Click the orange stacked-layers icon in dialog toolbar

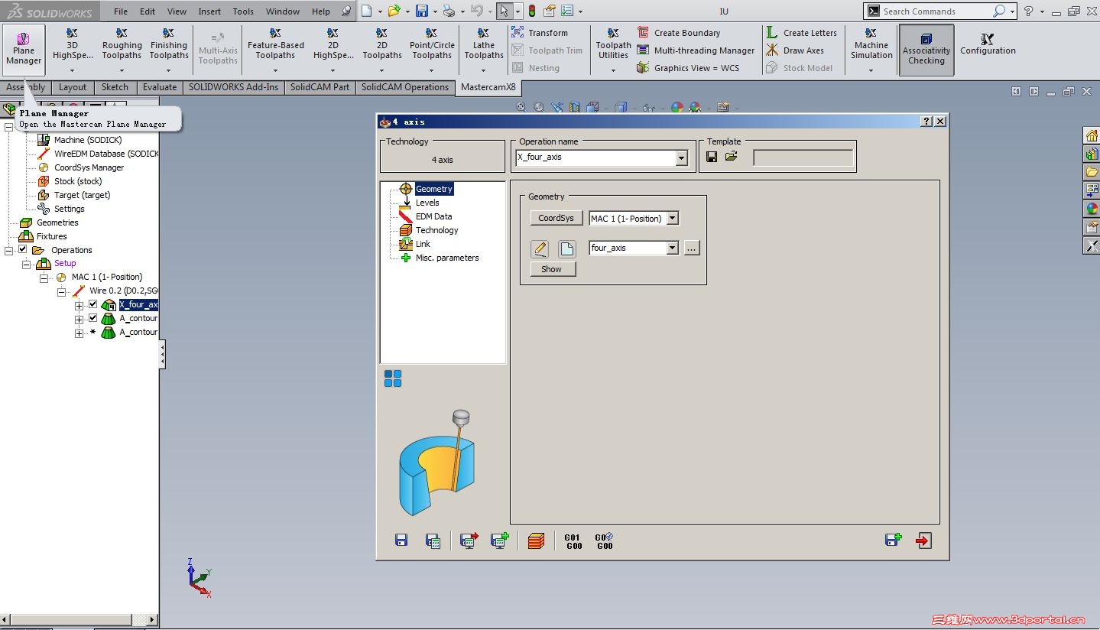click(536, 541)
